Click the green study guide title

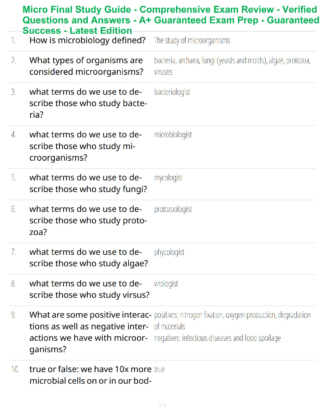coord(171,20)
